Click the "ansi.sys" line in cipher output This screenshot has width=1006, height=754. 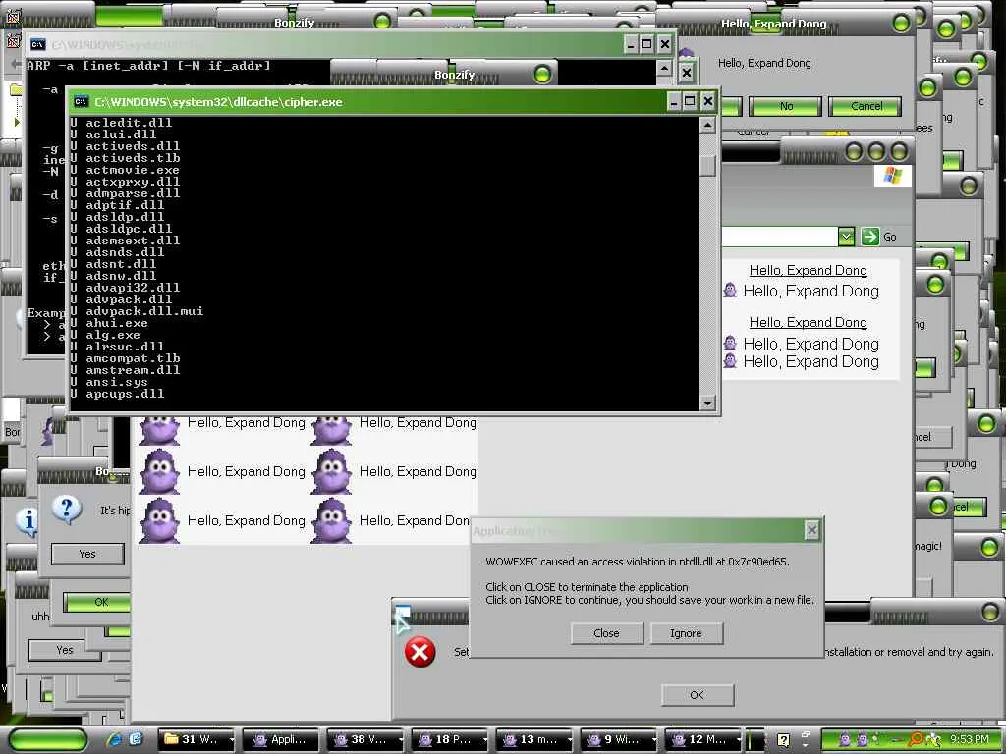[108, 382]
